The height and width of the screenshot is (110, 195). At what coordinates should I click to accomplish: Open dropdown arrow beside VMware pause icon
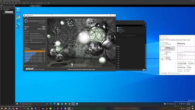(21, 3)
